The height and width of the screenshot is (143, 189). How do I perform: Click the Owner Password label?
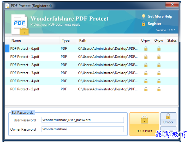pyautogui.click(x=23, y=129)
